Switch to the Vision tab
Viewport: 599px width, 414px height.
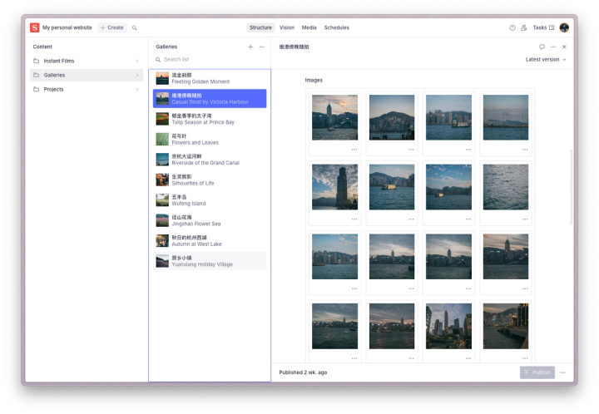click(286, 28)
